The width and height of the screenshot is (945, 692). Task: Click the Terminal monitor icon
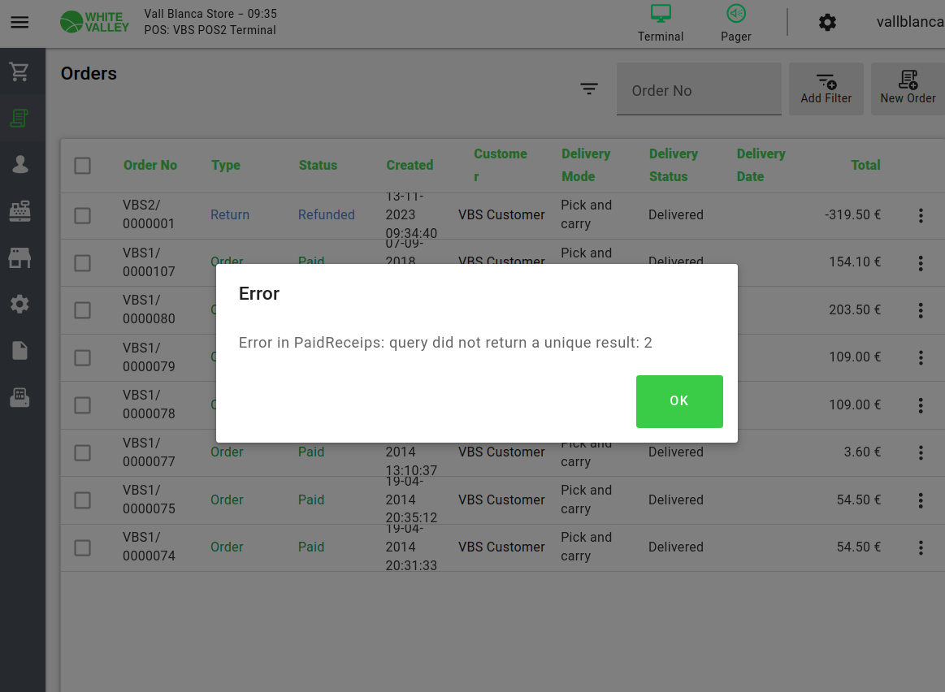click(661, 15)
